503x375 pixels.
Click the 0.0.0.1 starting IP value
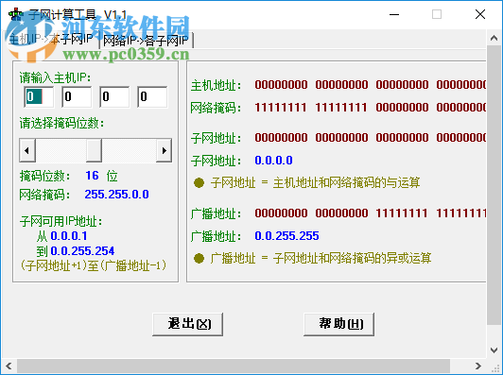click(69, 236)
